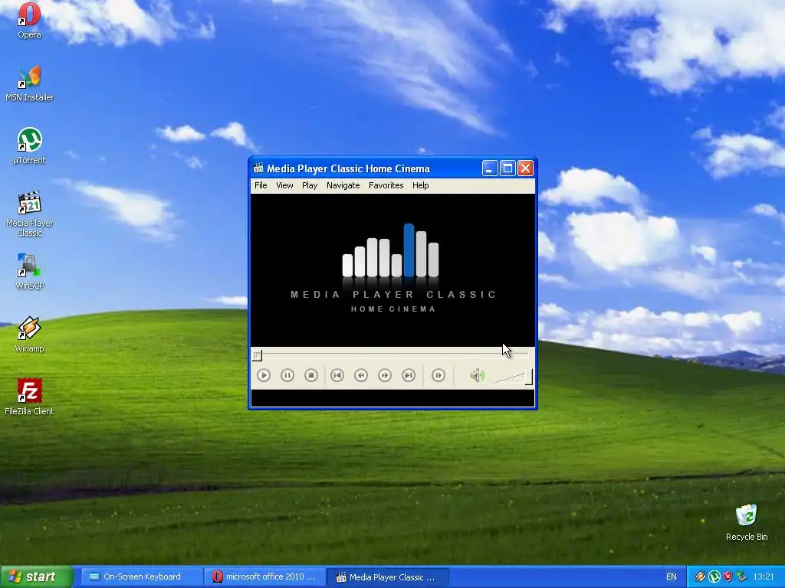Skip to the next track
The width and height of the screenshot is (785, 588).
409,375
